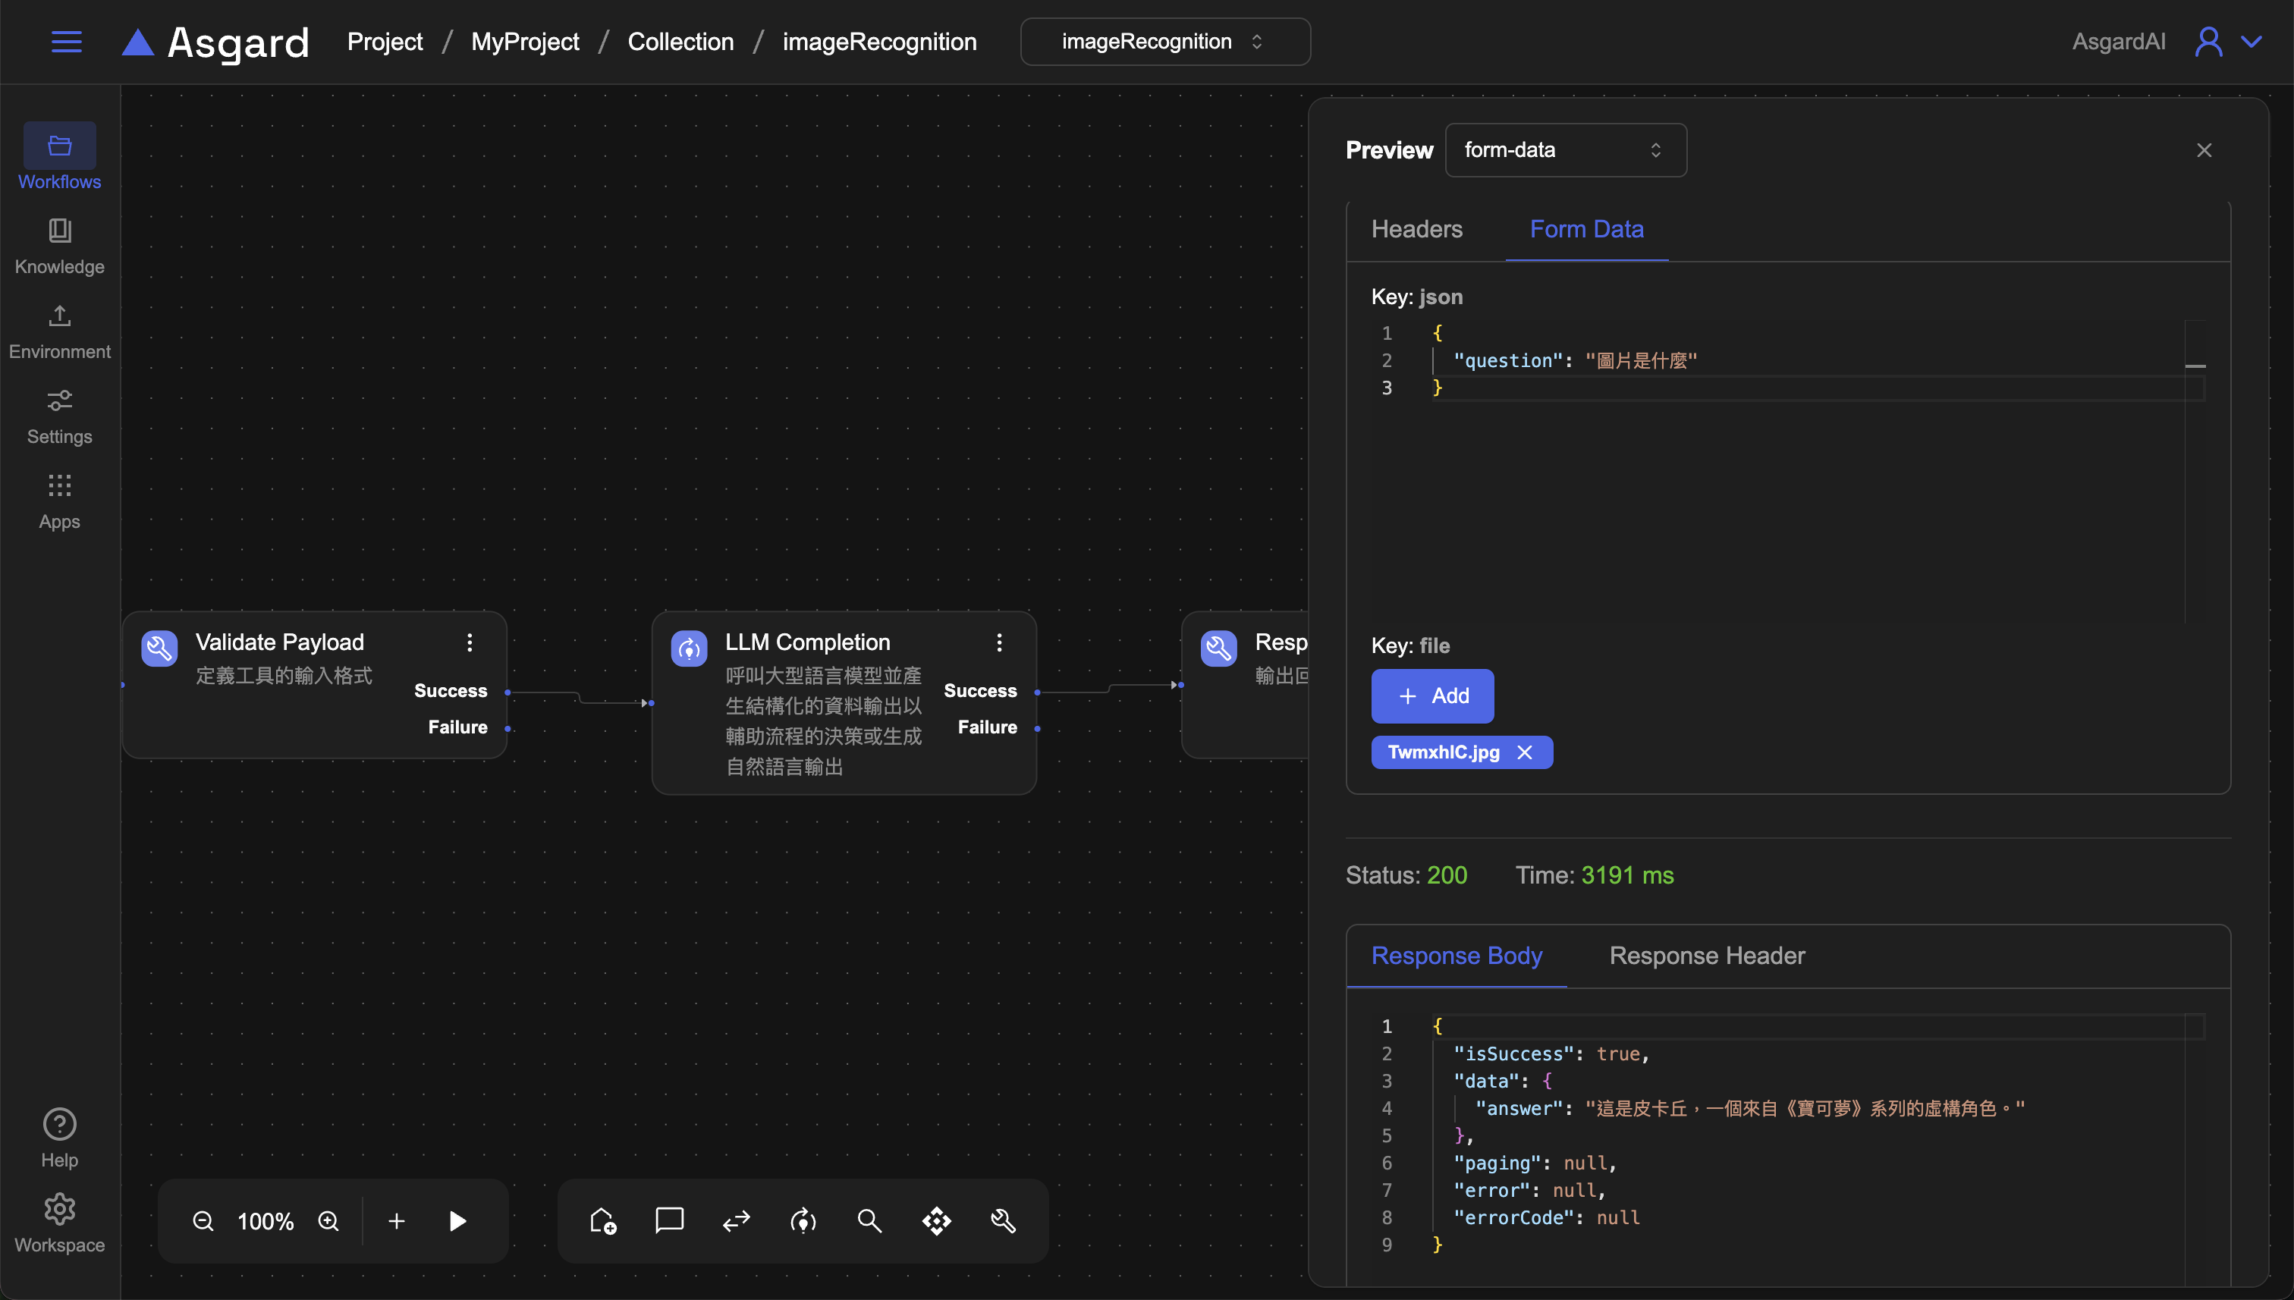Screen dimensions: 2294x1300
Task: Switch to the Headers tab
Action: coord(1416,230)
